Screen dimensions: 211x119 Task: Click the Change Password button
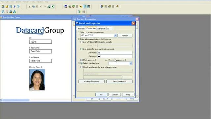click(x=92, y=82)
